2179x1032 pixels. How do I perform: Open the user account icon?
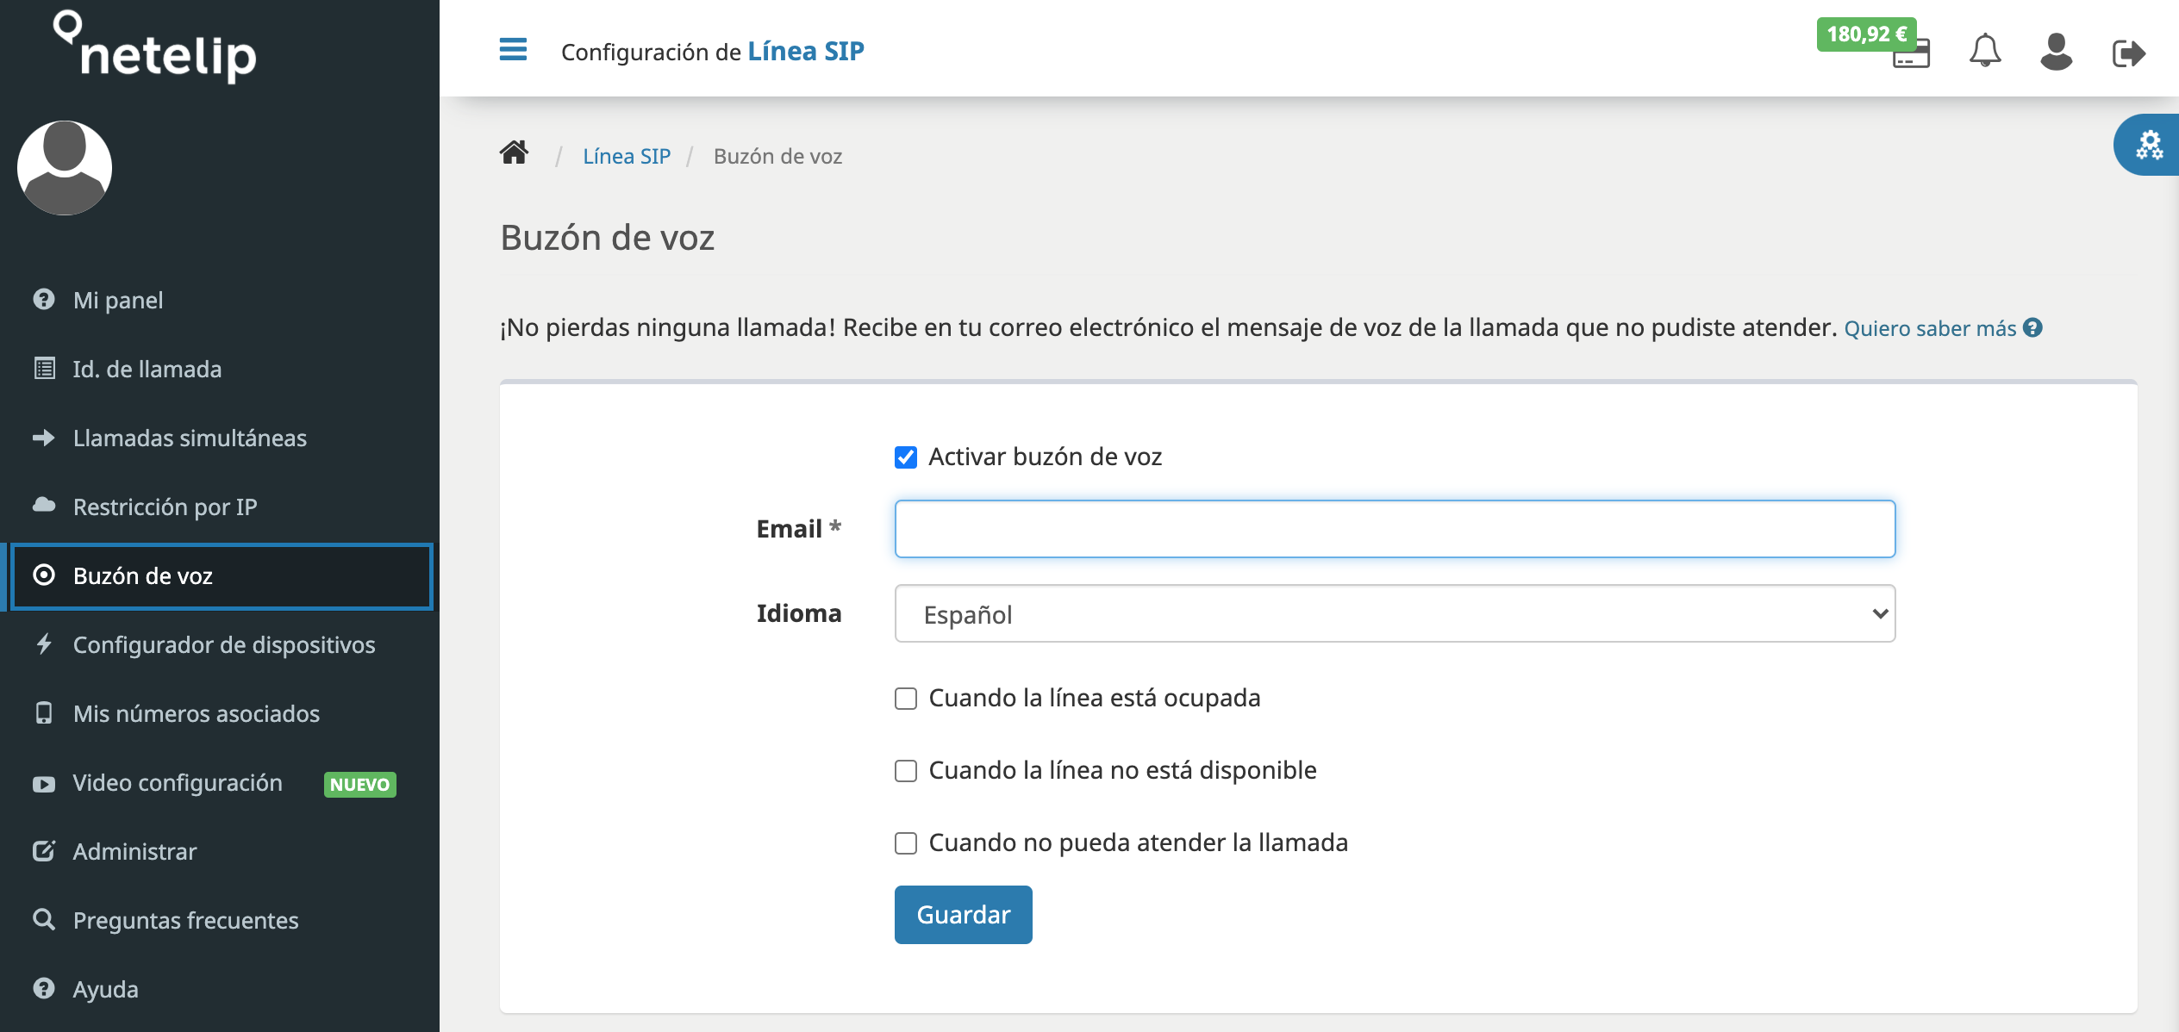point(2056,52)
